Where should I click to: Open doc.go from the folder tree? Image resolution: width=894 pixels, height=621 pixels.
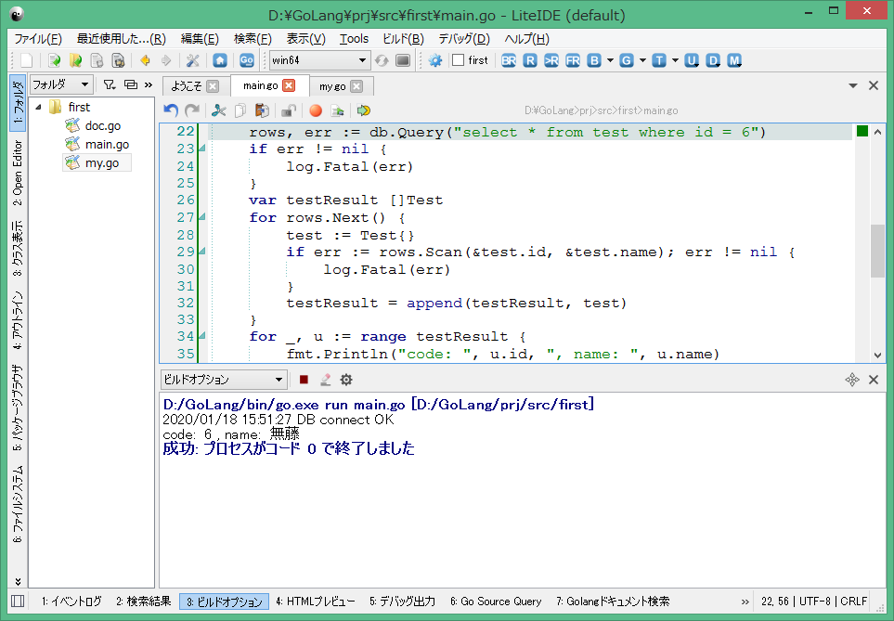102,125
